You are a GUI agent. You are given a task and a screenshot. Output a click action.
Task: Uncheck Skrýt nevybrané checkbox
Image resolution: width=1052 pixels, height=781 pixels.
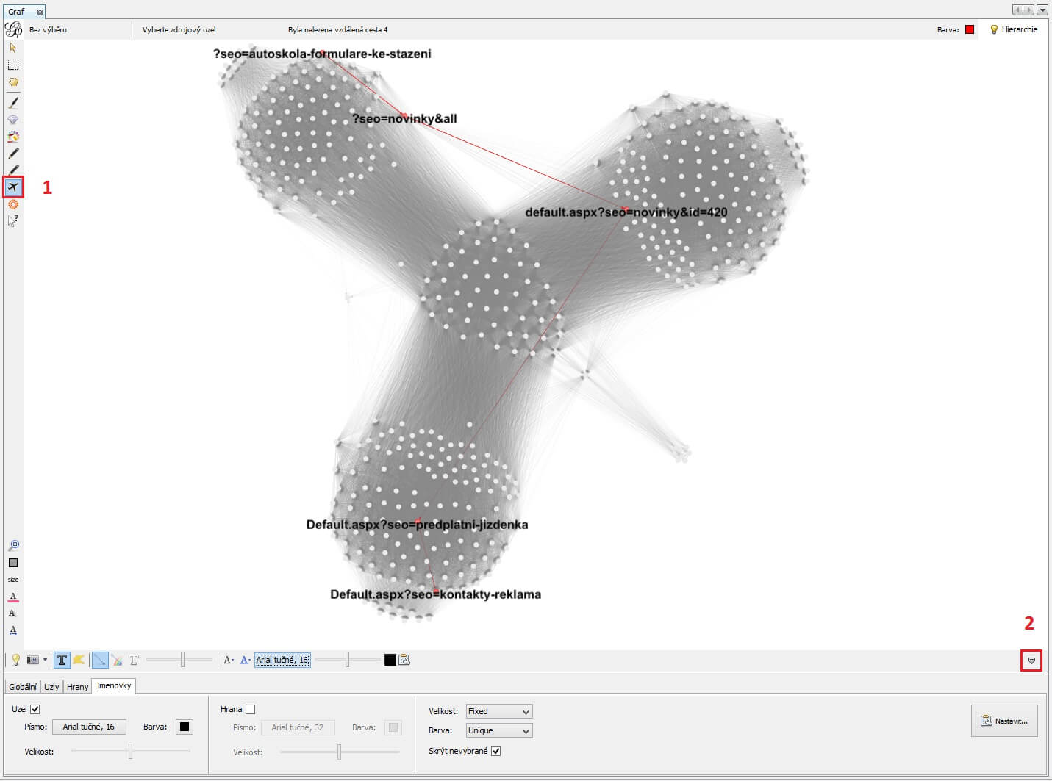[x=495, y=751]
